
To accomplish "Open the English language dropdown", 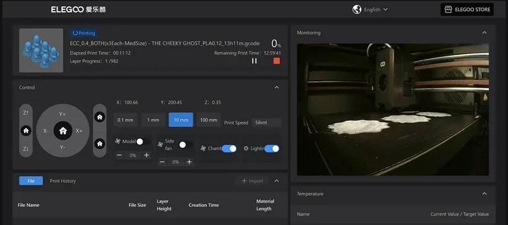I will point(375,9).
